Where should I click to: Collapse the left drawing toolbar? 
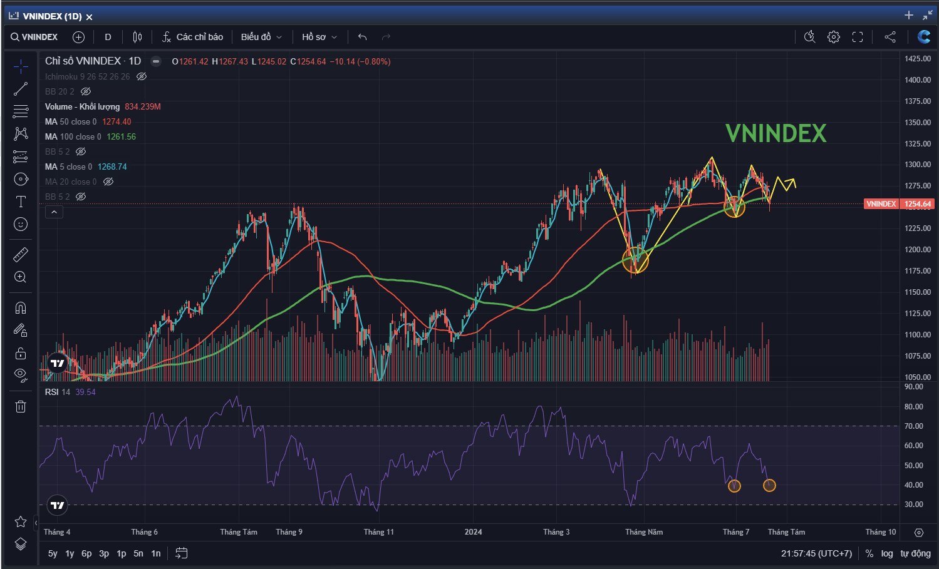36,522
